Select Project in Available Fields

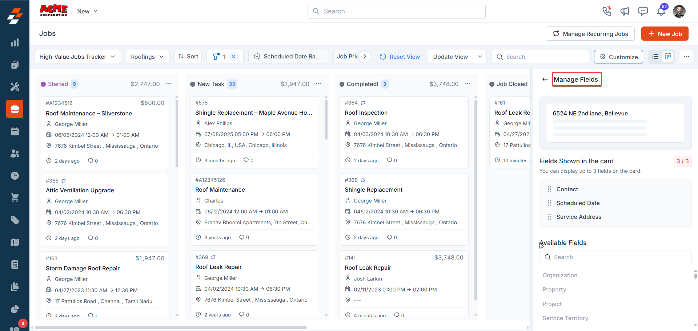(x=552, y=304)
